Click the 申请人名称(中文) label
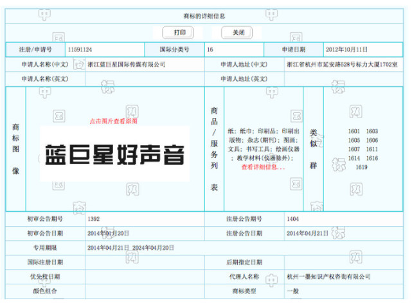The image size is (412, 305). pos(45,64)
